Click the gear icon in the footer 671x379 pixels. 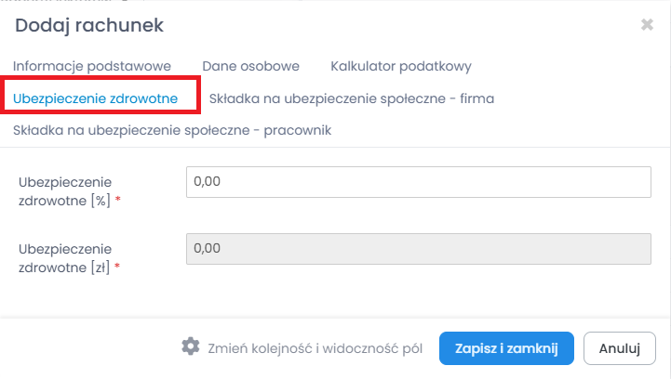pos(191,347)
